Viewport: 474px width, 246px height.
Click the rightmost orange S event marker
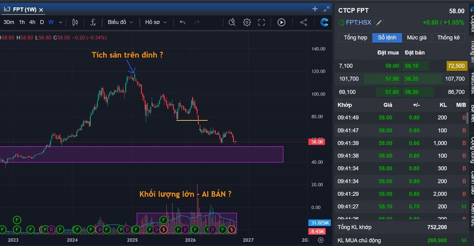coord(232,230)
